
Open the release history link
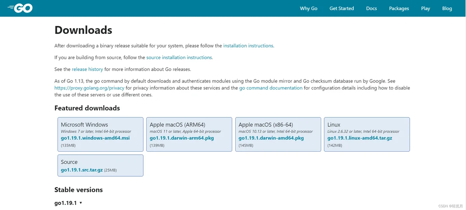(87, 69)
